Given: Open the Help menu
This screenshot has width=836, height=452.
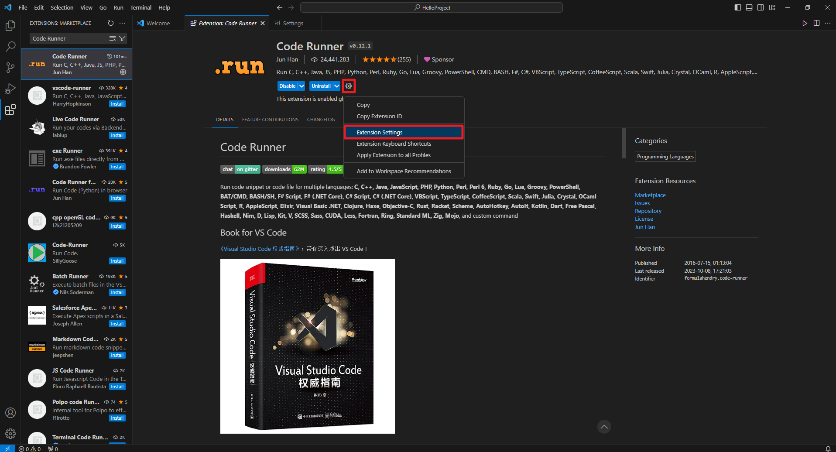Looking at the screenshot, I should point(164,7).
